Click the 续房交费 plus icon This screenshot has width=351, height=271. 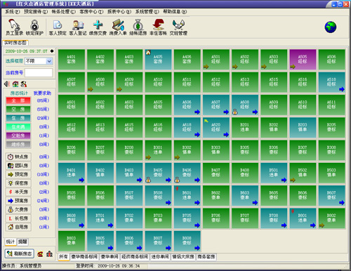(98, 27)
